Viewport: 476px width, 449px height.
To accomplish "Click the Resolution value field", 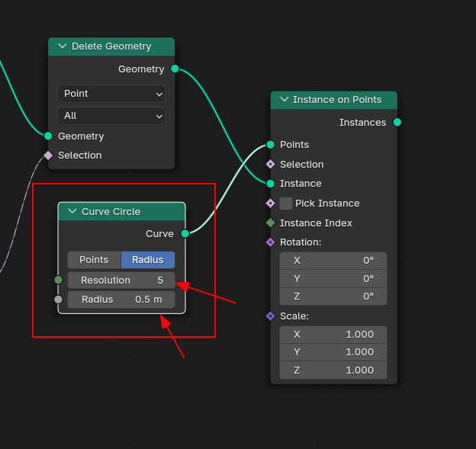I will (x=121, y=280).
